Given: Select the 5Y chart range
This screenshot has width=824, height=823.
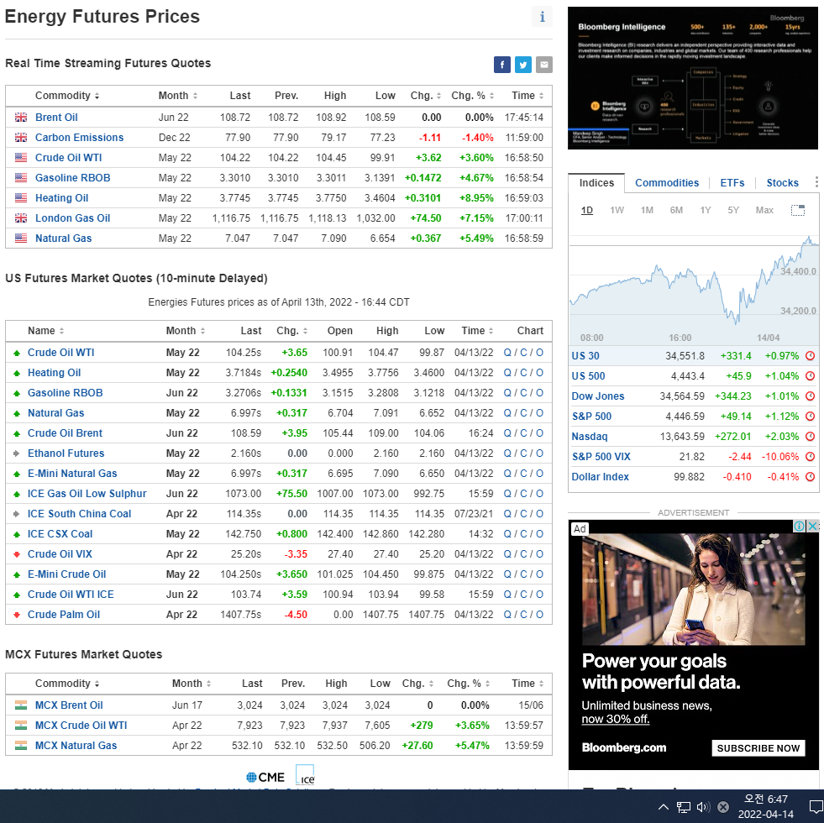Looking at the screenshot, I should tap(733, 210).
